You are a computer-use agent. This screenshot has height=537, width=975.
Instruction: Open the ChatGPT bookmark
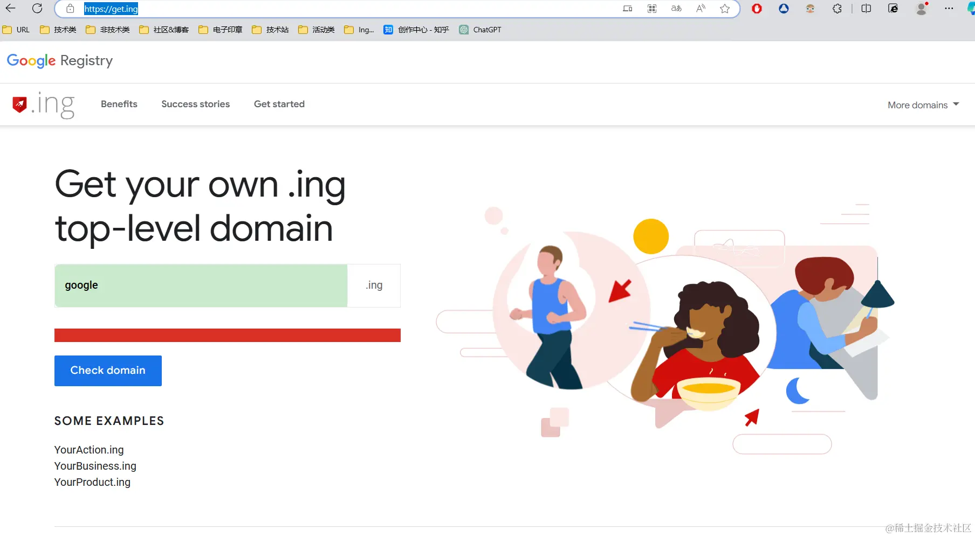480,30
